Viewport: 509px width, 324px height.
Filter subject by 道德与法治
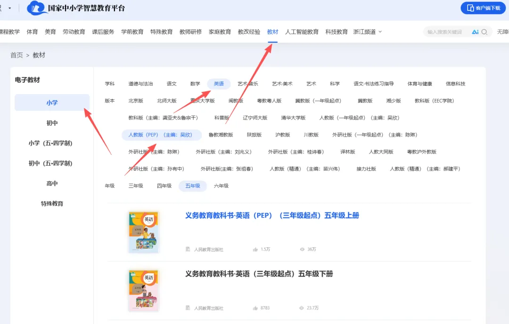tap(140, 84)
